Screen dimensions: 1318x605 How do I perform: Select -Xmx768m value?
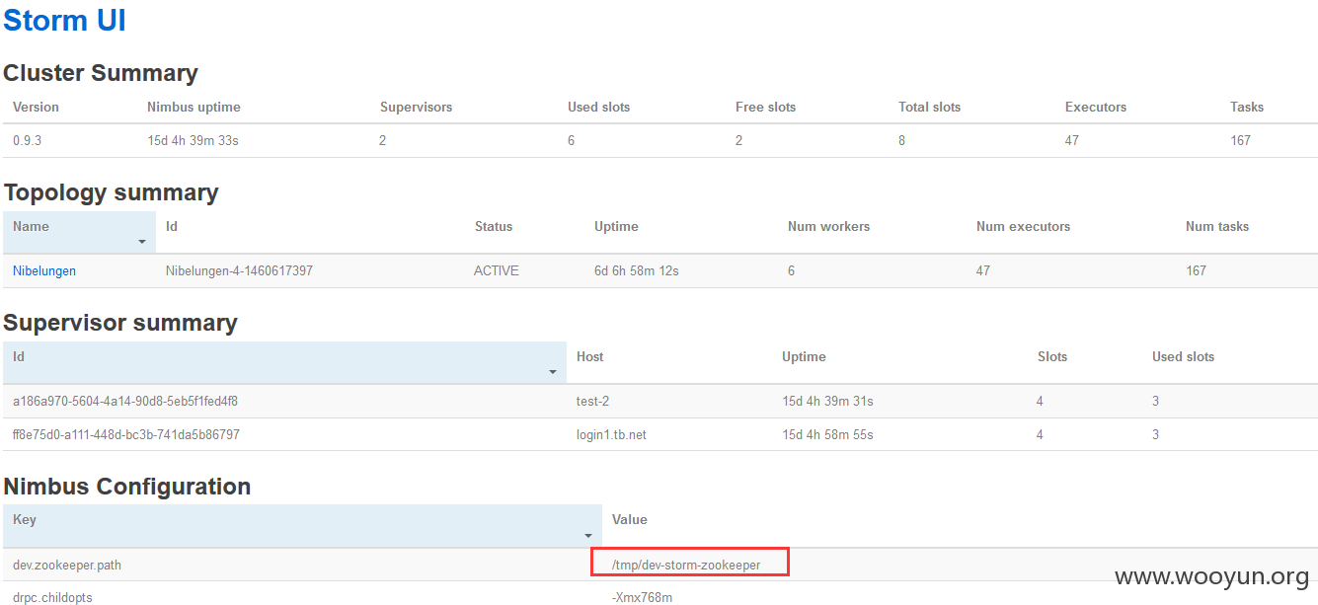click(x=643, y=597)
